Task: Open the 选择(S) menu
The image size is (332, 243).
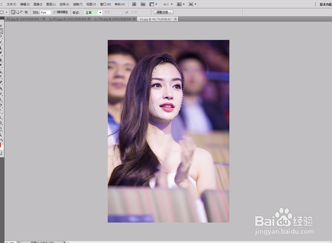Action: pyautogui.click(x=64, y=4)
